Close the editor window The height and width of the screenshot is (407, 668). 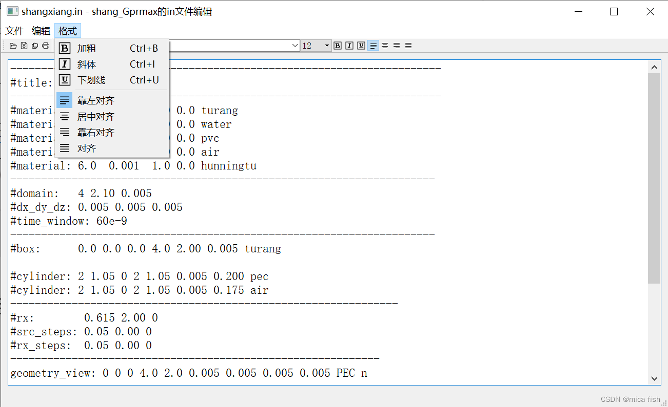(x=650, y=11)
